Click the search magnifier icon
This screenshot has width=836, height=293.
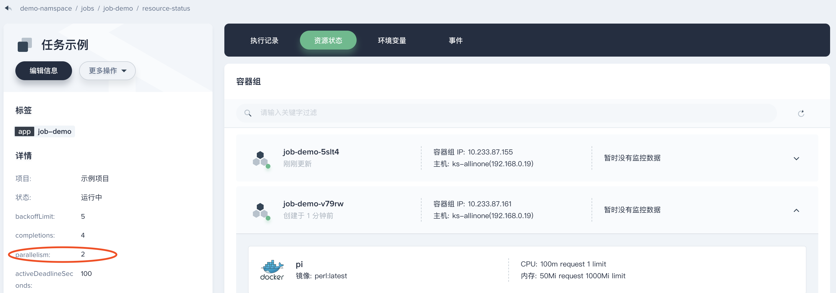[248, 113]
